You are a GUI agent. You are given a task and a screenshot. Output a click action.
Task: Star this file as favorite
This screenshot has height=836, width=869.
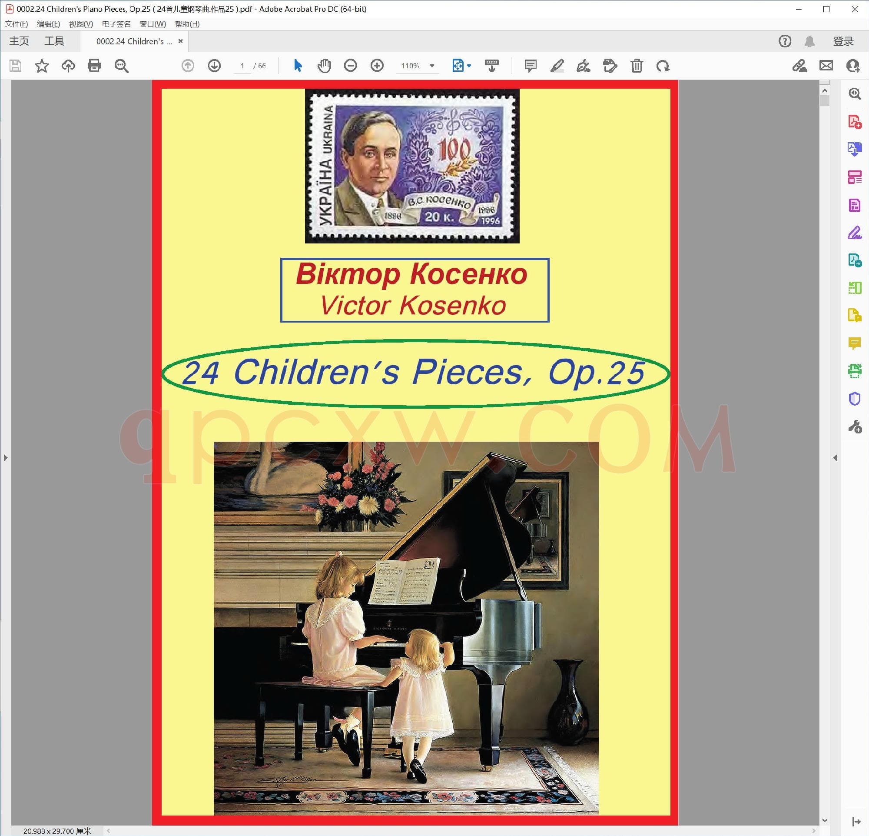[x=42, y=66]
